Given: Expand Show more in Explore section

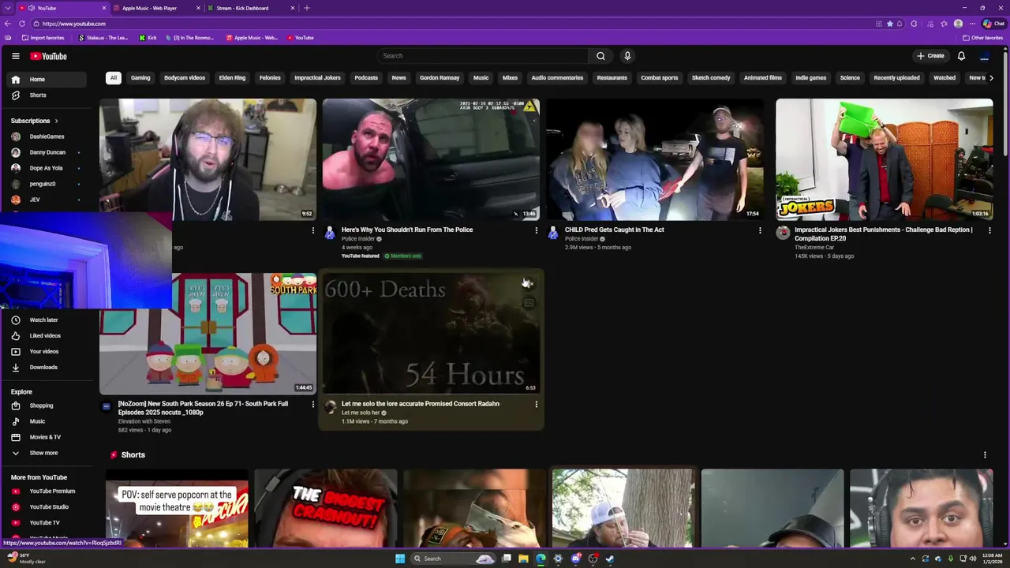Looking at the screenshot, I should (47, 453).
